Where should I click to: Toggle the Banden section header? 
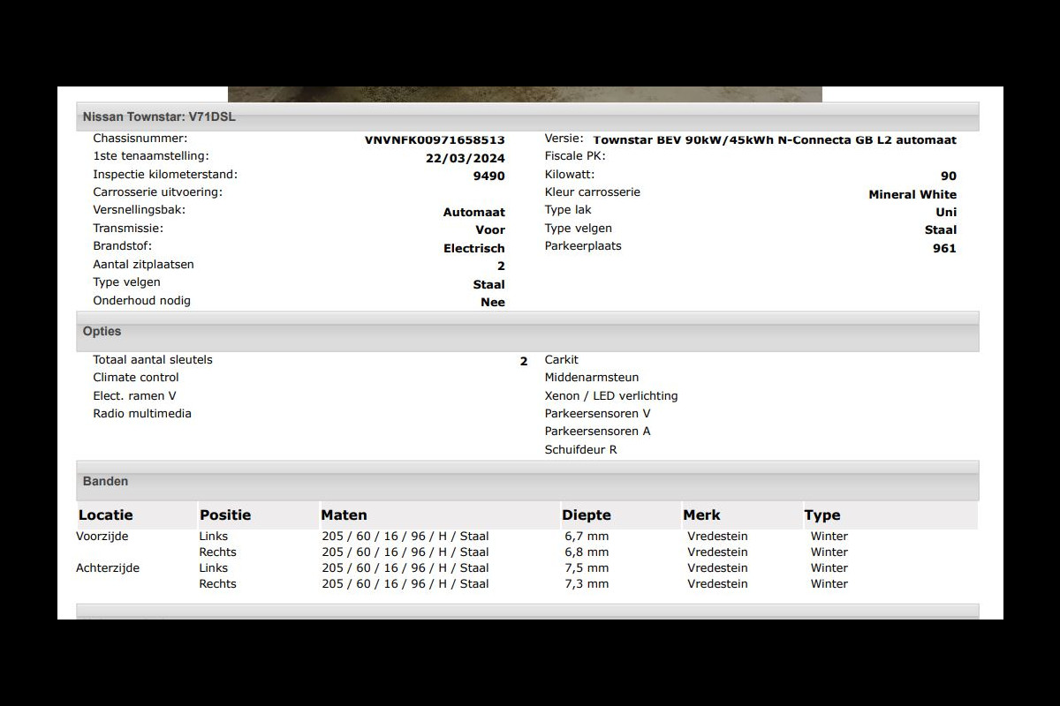pyautogui.click(x=527, y=482)
